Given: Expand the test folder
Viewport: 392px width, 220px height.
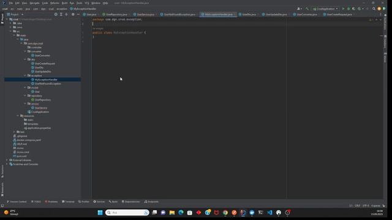Looking at the screenshot, I should [x=14, y=132].
